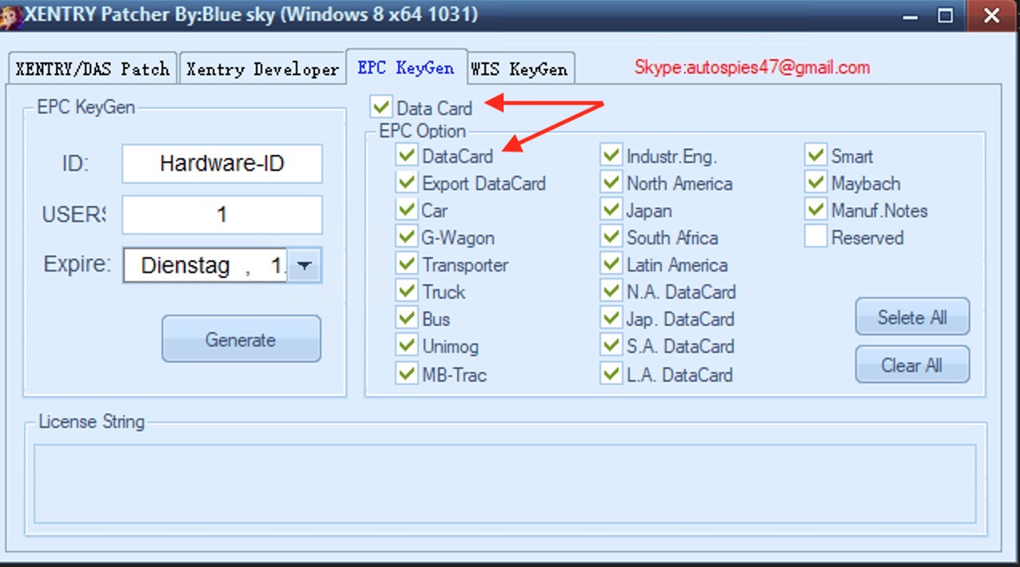Disable the Unimog checkbox
The image size is (1020, 567).
(x=406, y=347)
